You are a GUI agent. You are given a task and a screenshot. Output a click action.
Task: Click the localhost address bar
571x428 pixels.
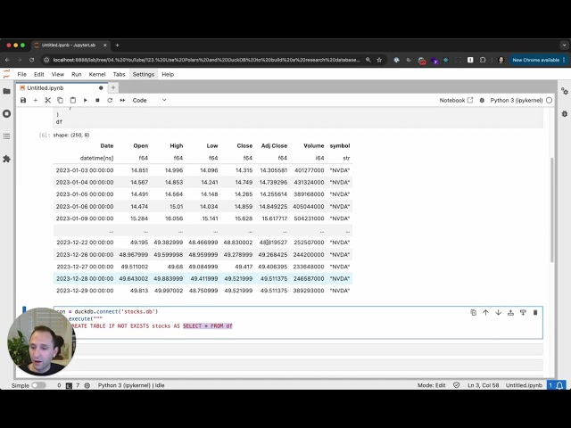click(x=206, y=60)
